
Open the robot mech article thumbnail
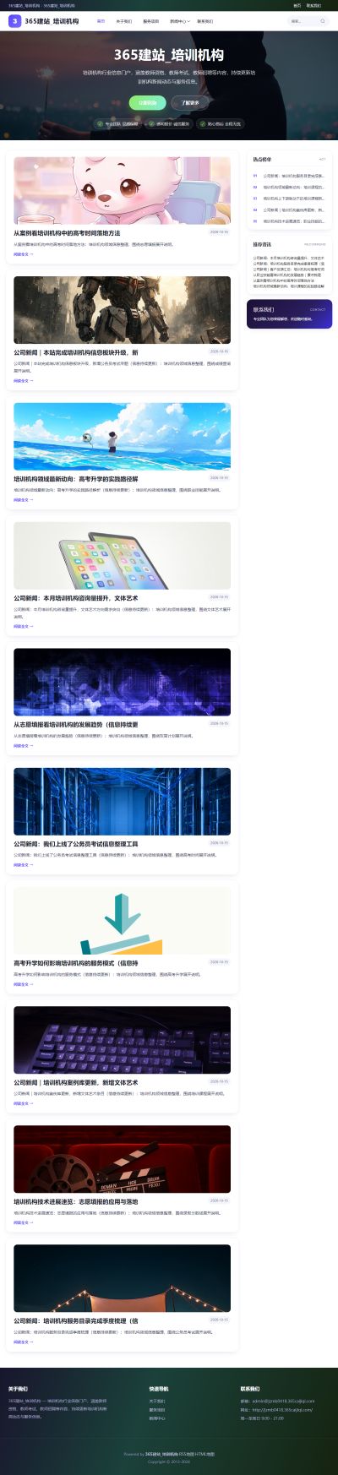pyautogui.click(x=122, y=310)
